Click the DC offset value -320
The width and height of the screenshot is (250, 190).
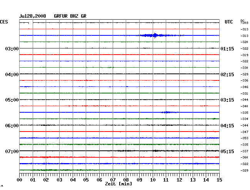coord(244,42)
